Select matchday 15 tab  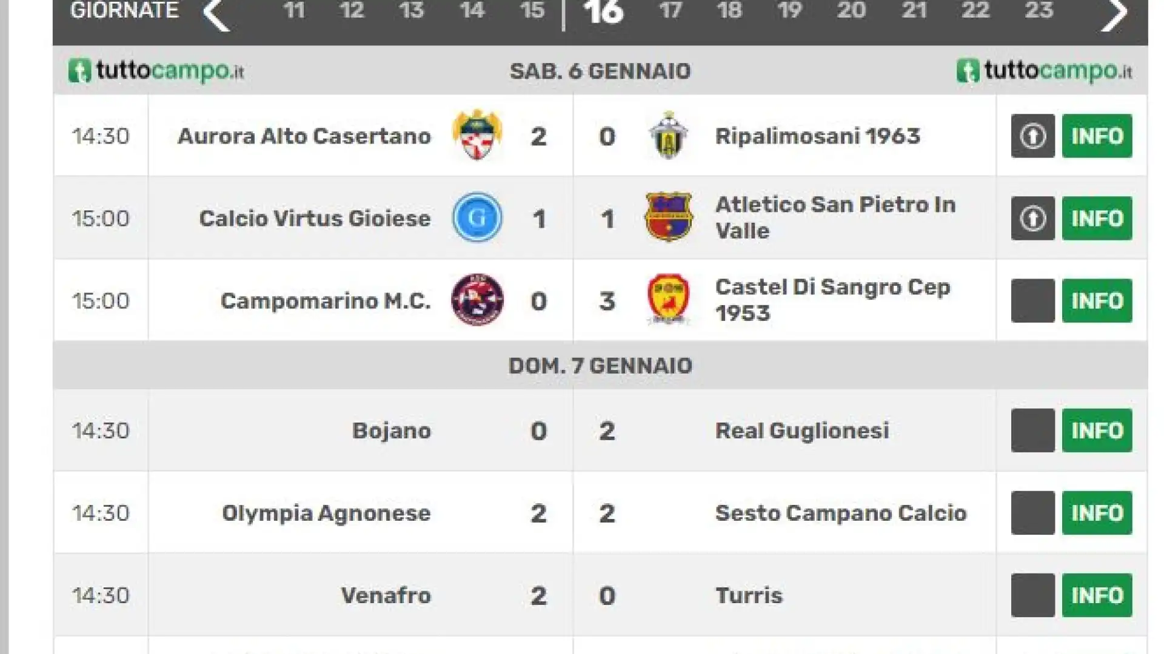pos(532,11)
